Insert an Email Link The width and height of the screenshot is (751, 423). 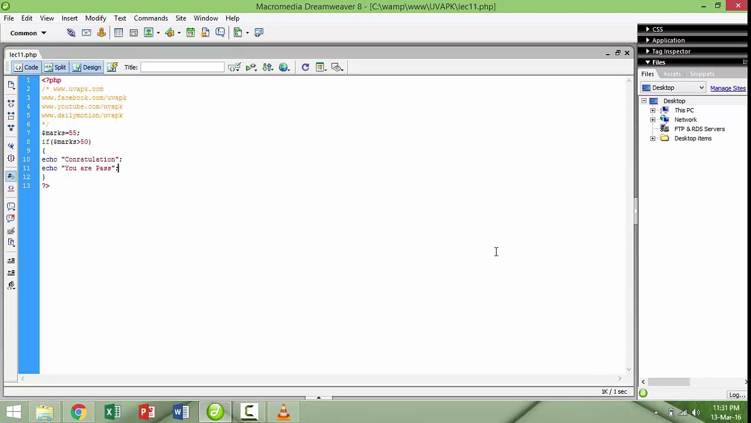click(86, 33)
